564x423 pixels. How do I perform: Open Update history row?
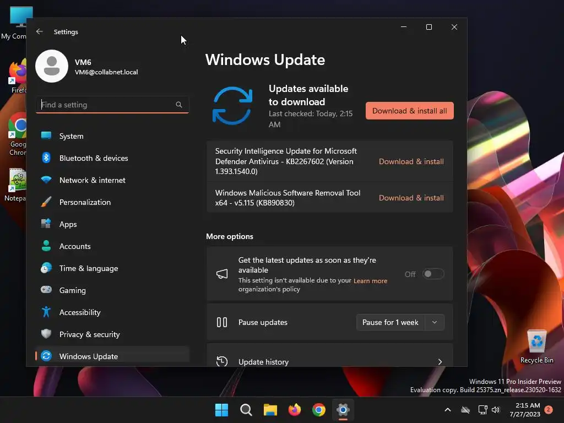329,356
